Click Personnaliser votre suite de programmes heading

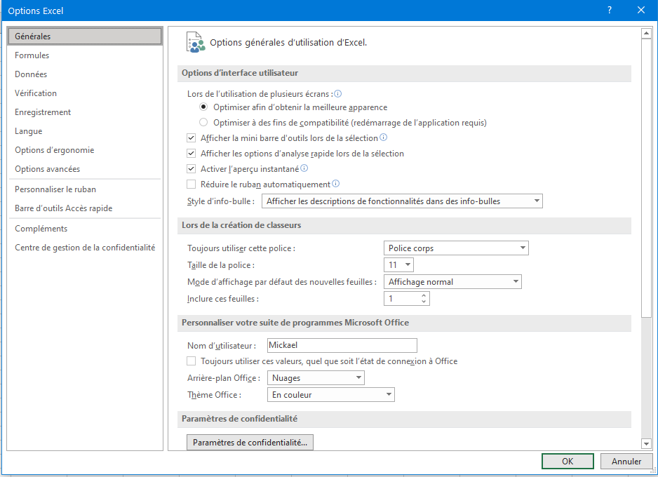[295, 323]
